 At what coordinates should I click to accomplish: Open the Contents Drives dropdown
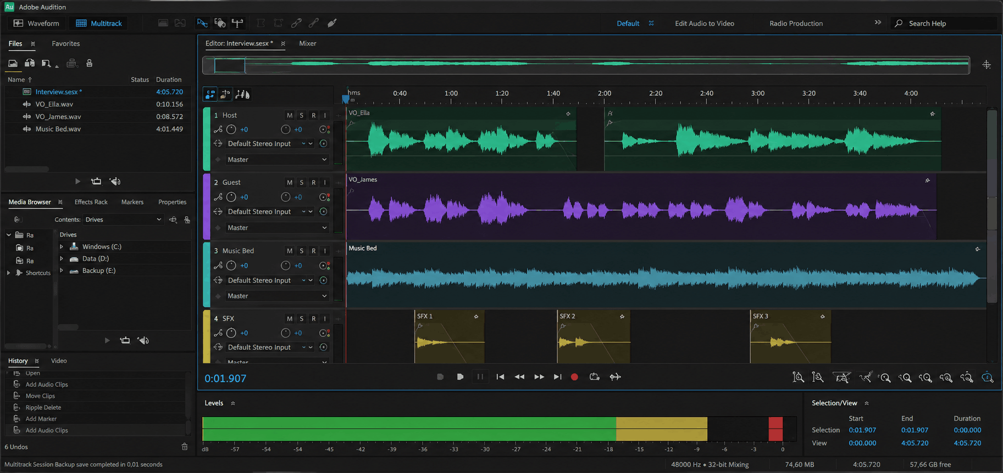123,219
